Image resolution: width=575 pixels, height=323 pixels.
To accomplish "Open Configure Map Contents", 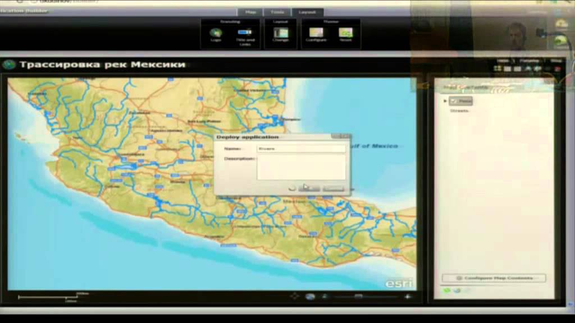I will tap(494, 278).
